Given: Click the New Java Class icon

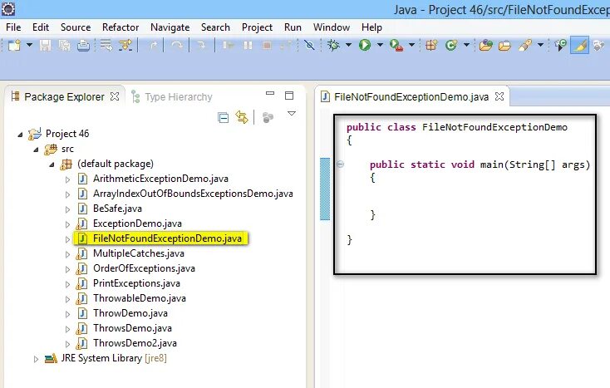Looking at the screenshot, I should point(451,45).
